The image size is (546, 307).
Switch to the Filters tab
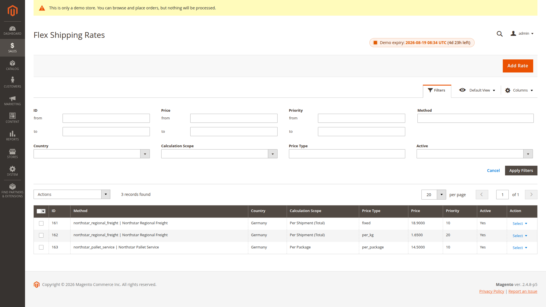coord(437,90)
